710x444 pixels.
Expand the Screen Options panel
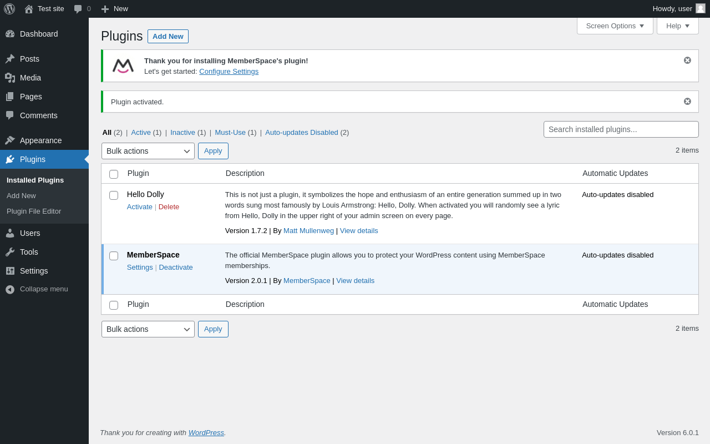(x=615, y=26)
